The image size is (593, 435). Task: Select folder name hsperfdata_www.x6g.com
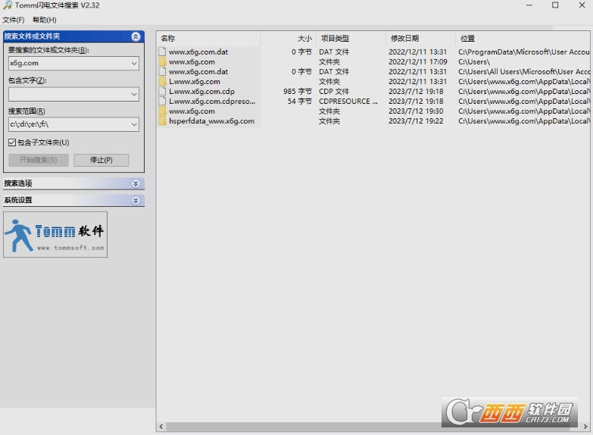(x=211, y=120)
